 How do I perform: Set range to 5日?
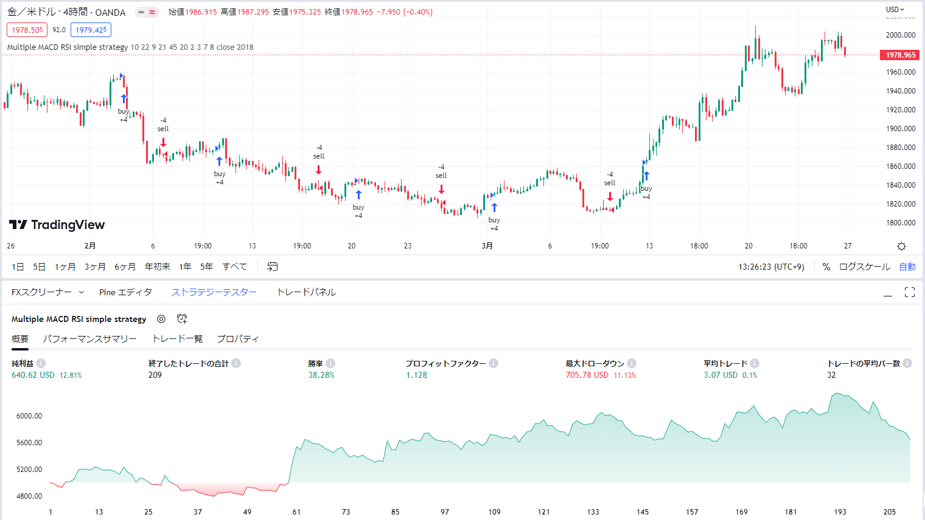[x=40, y=267]
